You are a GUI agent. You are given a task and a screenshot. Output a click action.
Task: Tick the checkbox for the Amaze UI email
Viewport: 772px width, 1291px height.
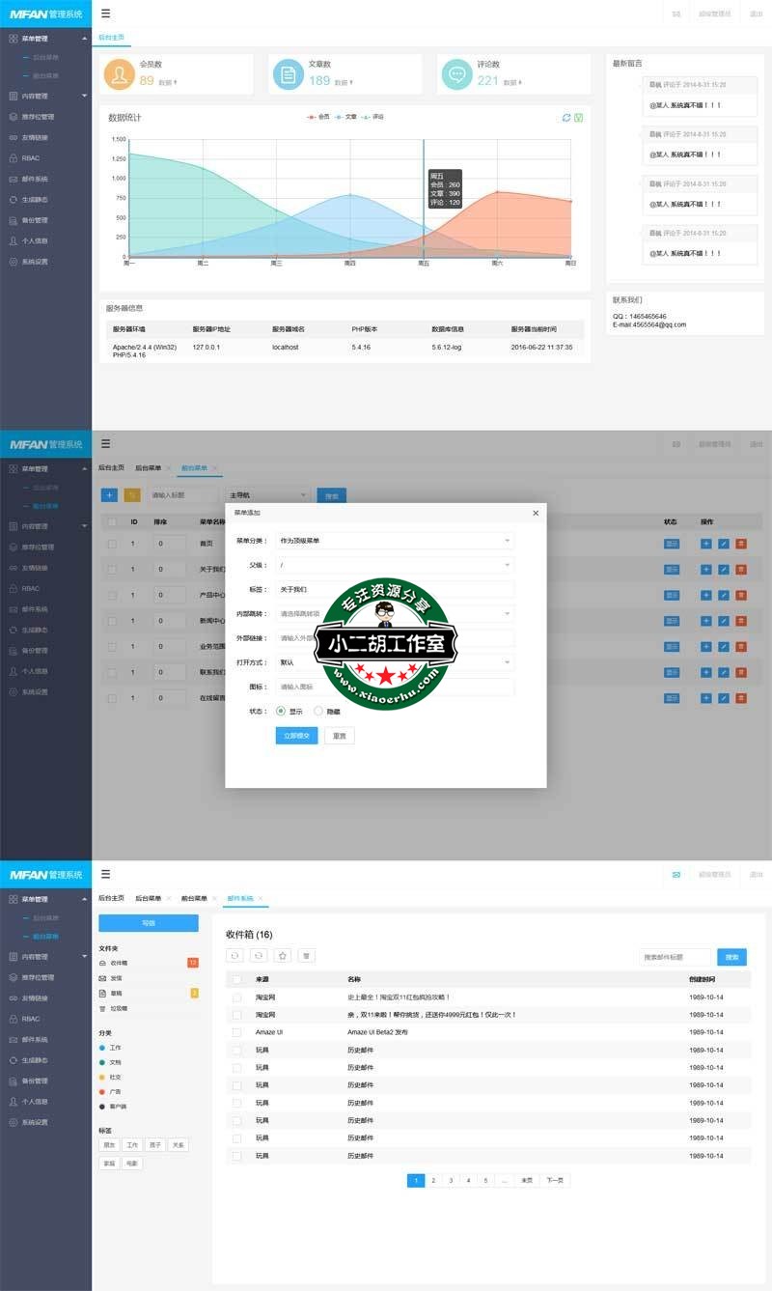point(237,1032)
